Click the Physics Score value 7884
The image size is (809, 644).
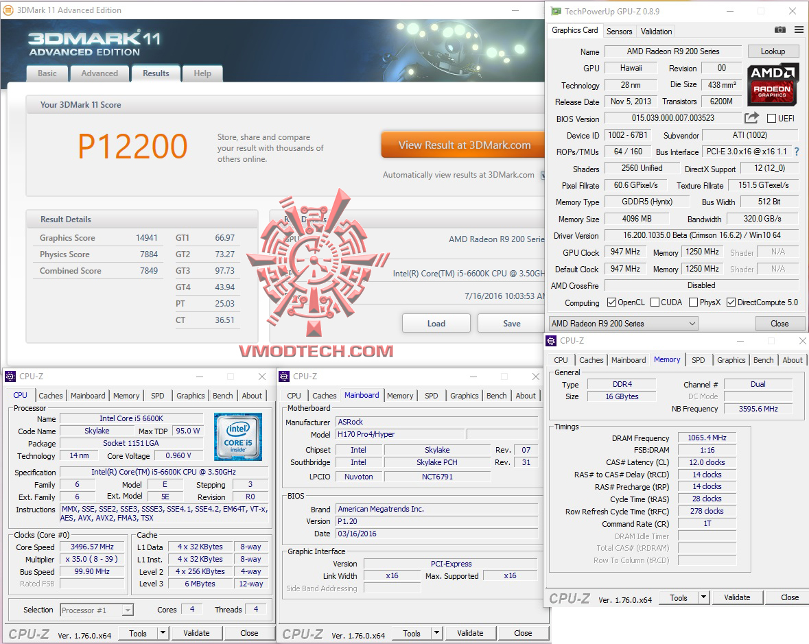(149, 254)
